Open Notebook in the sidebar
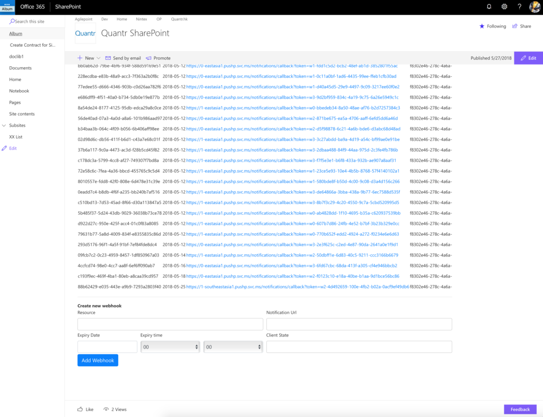543x417 pixels. tap(19, 91)
